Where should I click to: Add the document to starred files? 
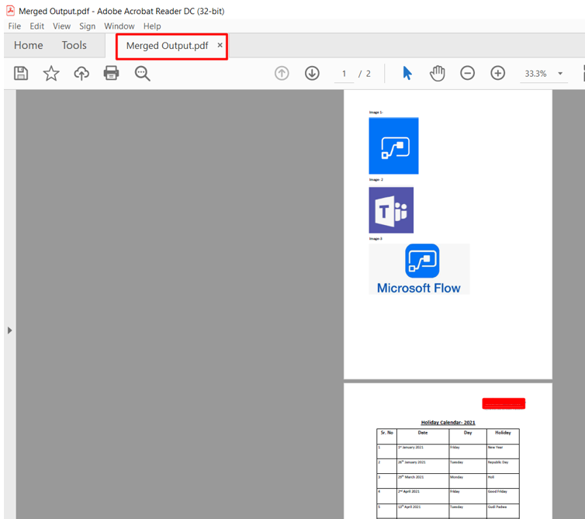click(51, 73)
